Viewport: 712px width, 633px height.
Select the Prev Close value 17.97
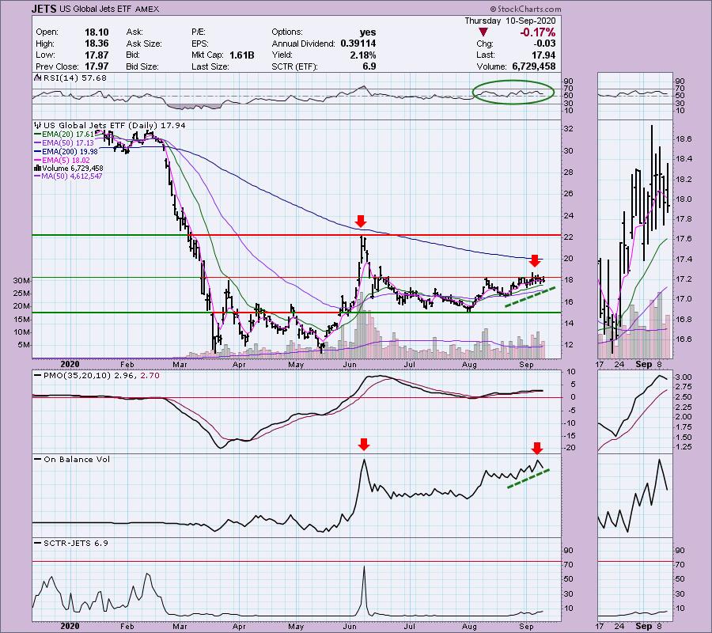(x=97, y=66)
